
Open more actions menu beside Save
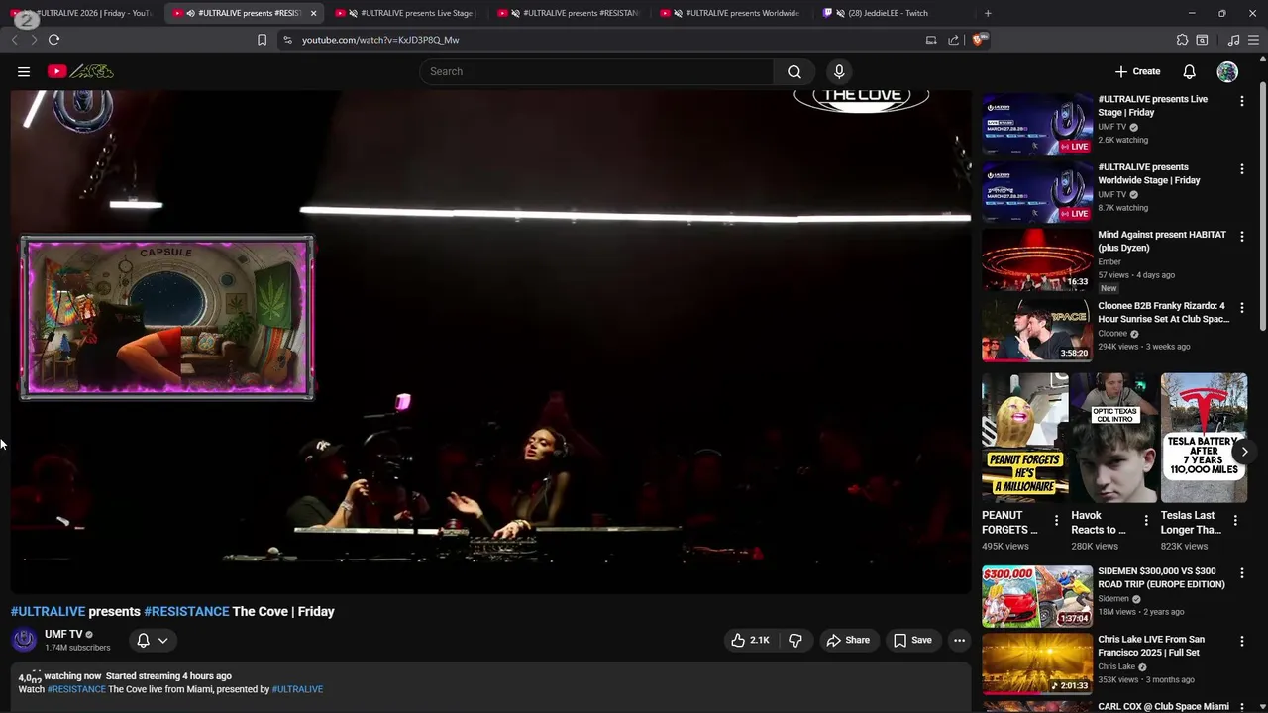pyautogui.click(x=959, y=640)
